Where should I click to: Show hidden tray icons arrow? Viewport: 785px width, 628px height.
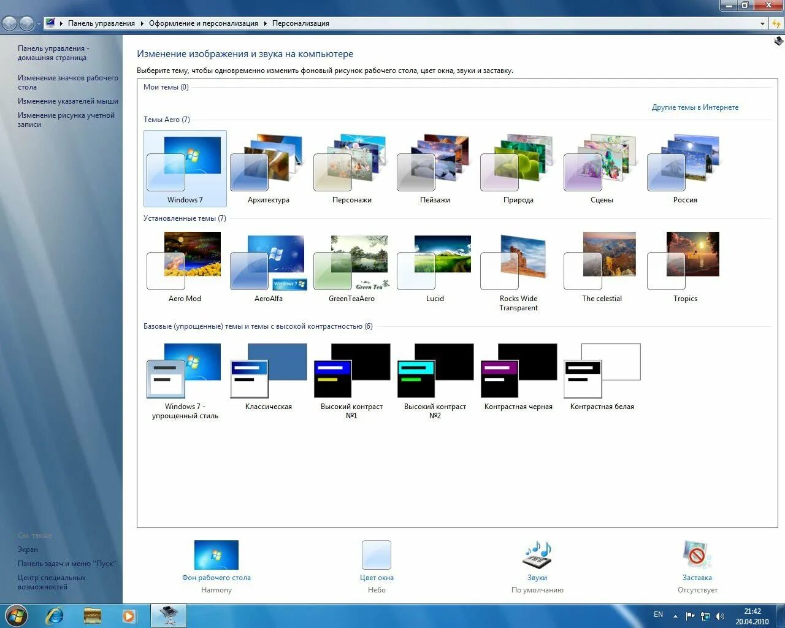[x=675, y=616]
